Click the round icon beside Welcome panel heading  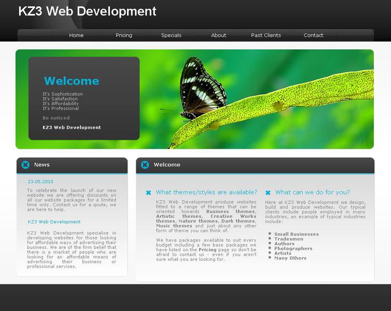pyautogui.click(x=145, y=165)
